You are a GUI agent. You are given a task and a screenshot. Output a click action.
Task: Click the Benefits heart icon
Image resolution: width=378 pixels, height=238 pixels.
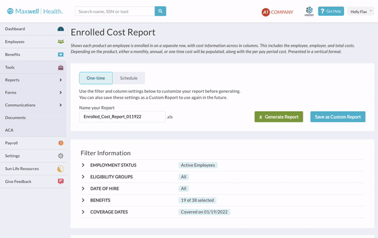click(x=60, y=54)
